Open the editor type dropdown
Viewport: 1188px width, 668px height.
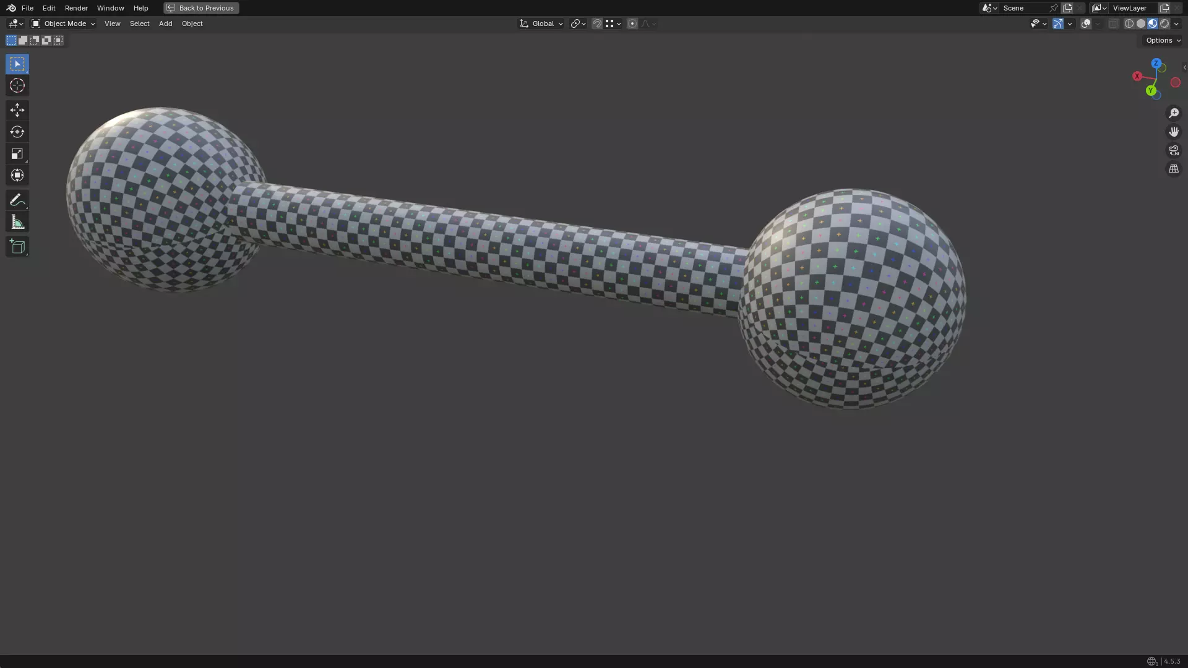click(15, 24)
